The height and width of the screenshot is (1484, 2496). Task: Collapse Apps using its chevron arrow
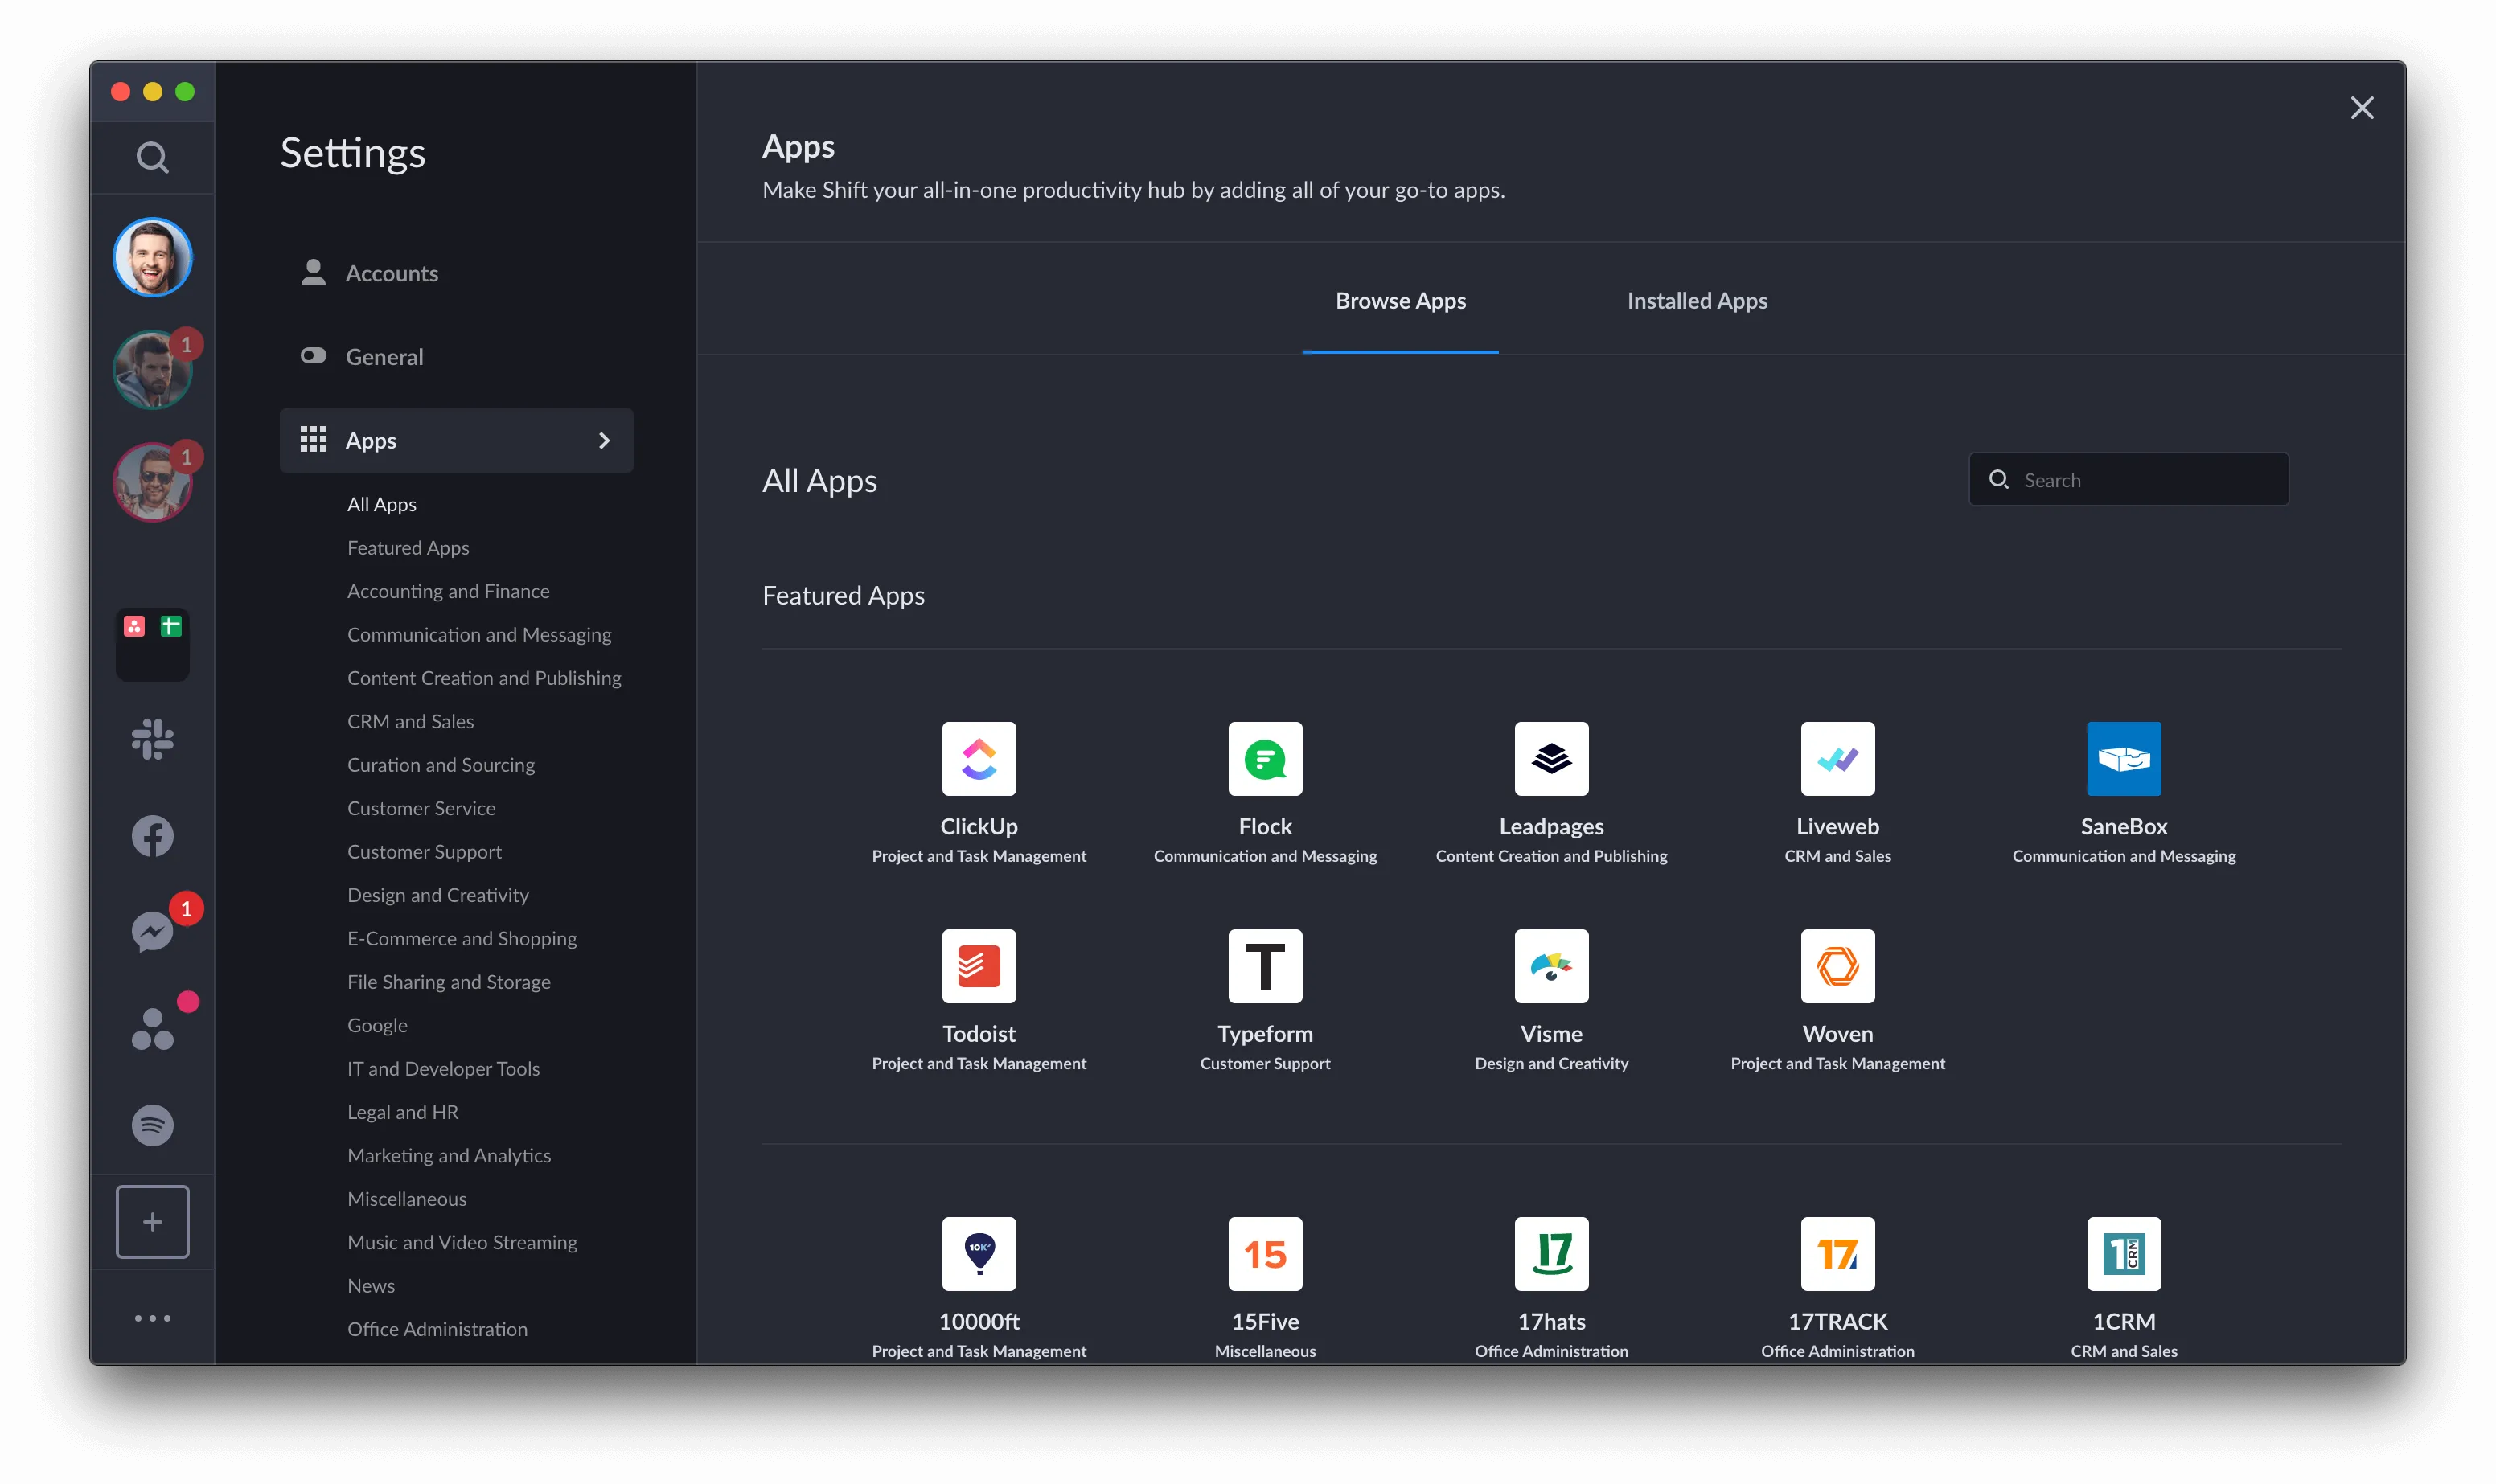tap(604, 440)
